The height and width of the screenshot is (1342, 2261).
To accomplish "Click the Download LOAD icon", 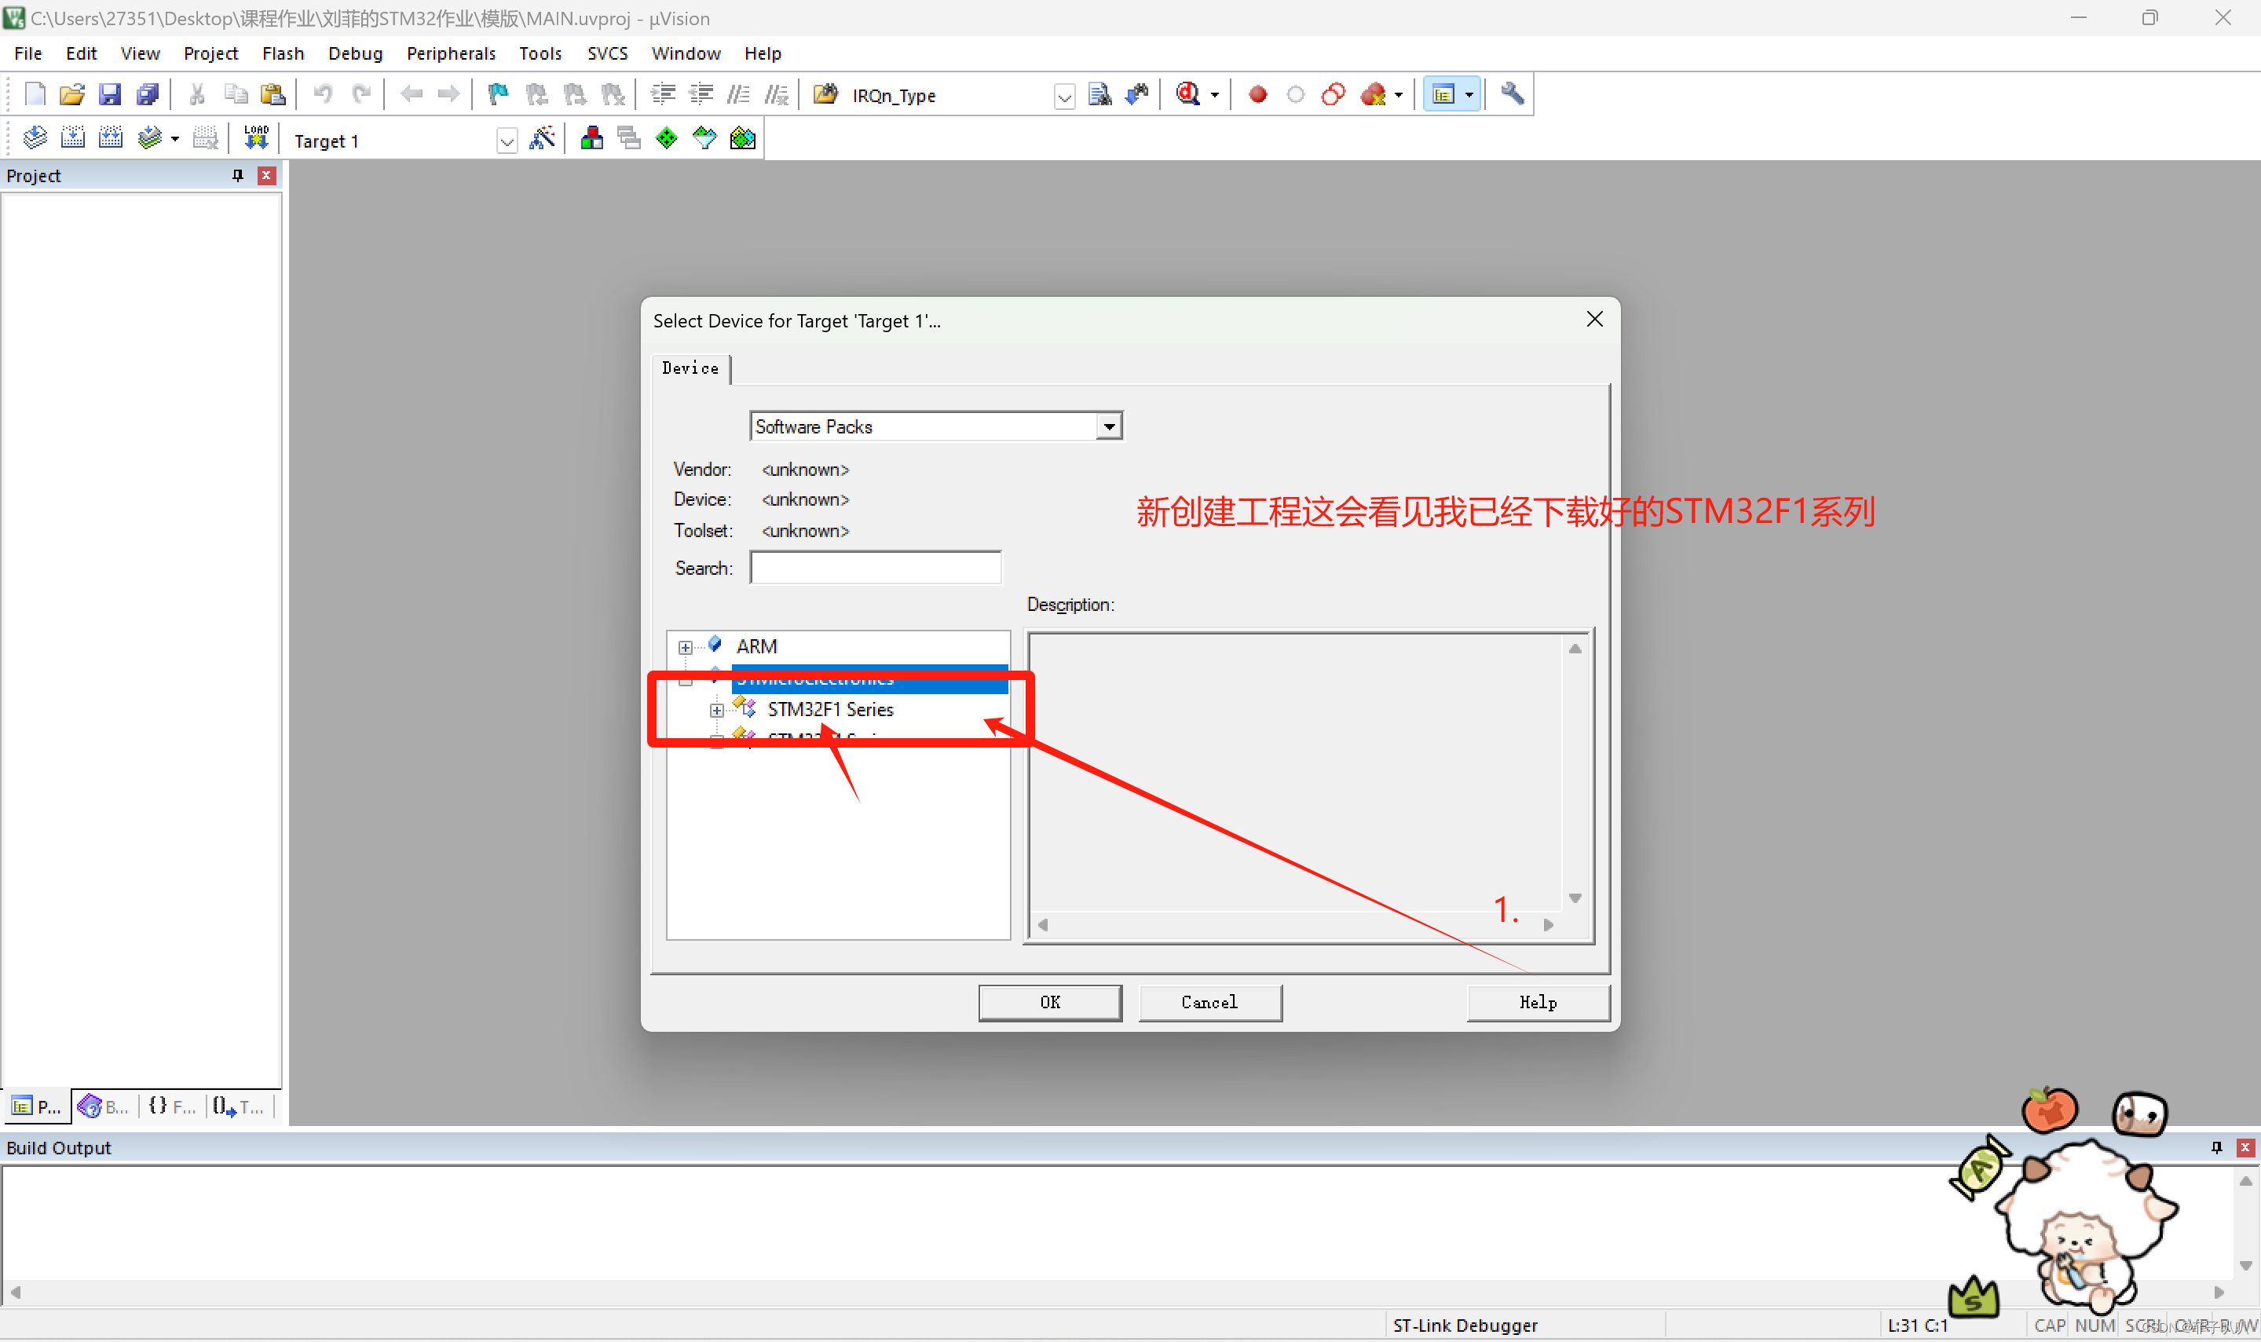I will pyautogui.click(x=256, y=139).
